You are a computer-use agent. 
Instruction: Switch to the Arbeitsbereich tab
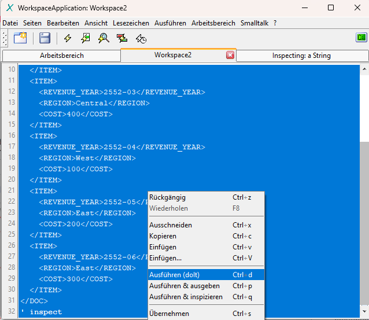61,56
